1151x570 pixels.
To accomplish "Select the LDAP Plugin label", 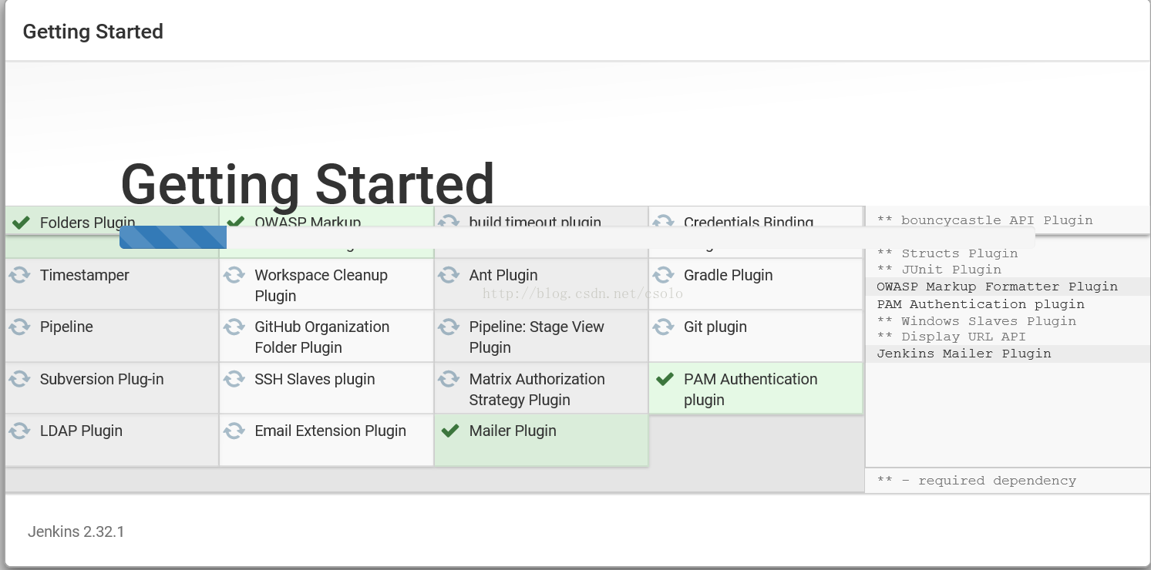I will [81, 431].
